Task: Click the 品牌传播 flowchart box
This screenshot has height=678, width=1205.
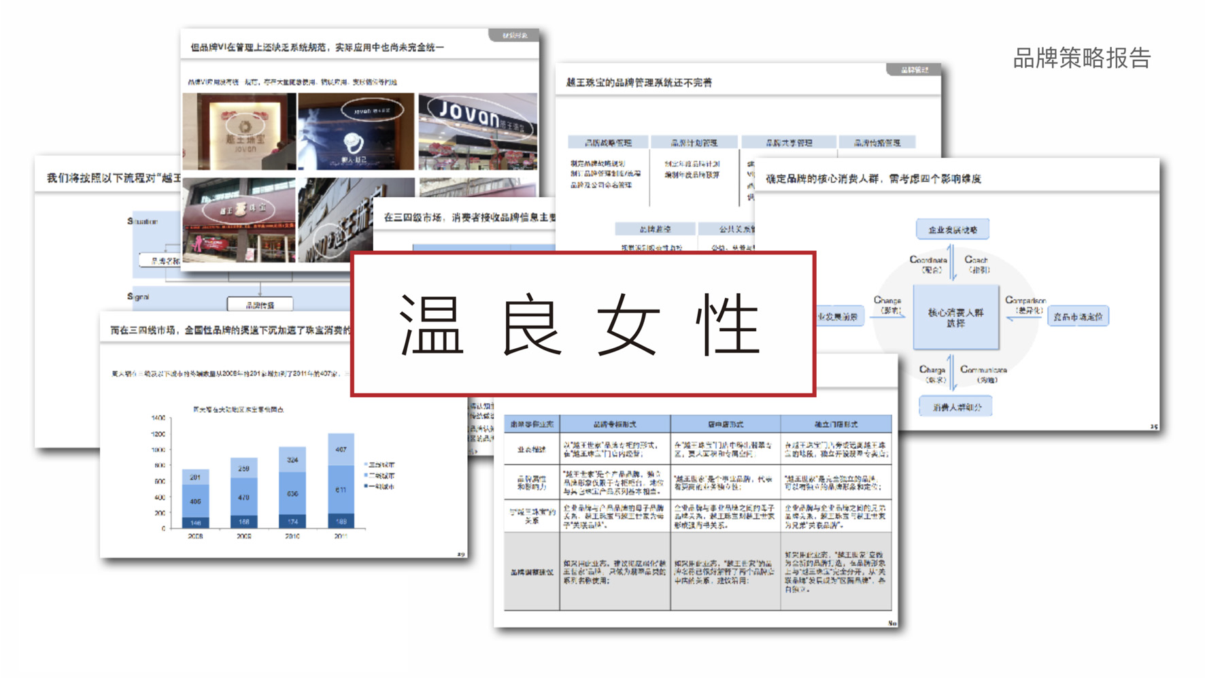Action: click(260, 305)
